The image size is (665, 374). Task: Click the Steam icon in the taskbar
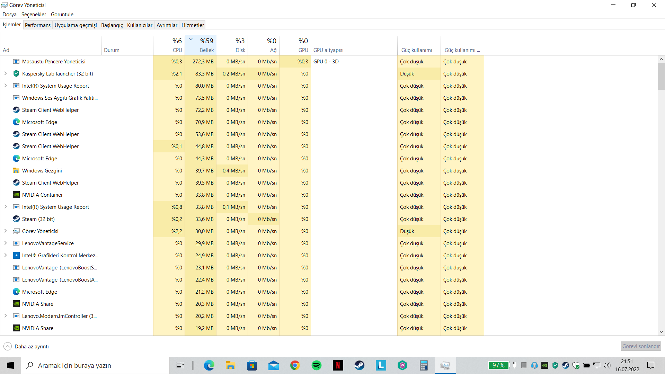(359, 365)
